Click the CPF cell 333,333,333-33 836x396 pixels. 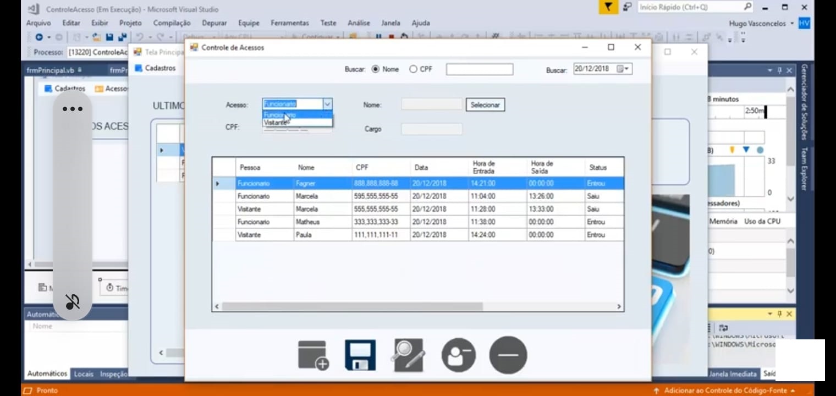tap(381, 222)
